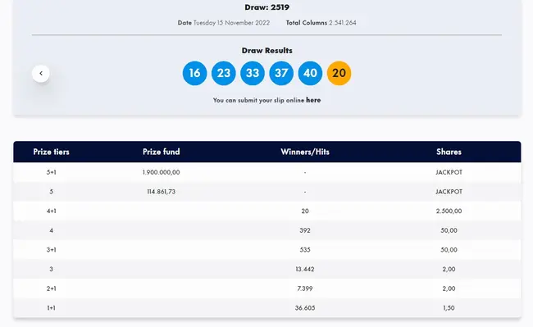Select the 1+1 prize tier row
The width and height of the screenshot is (533, 327).
[267, 307]
